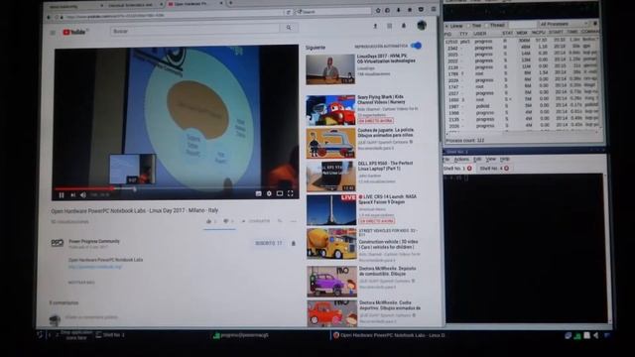
Task: Open the browser downloads arrow icon
Action: [399, 10]
